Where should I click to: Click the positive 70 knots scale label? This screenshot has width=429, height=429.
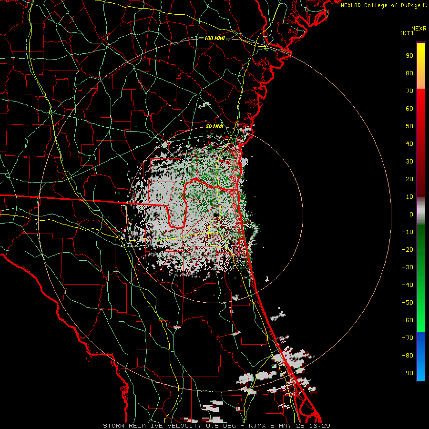[x=409, y=91]
